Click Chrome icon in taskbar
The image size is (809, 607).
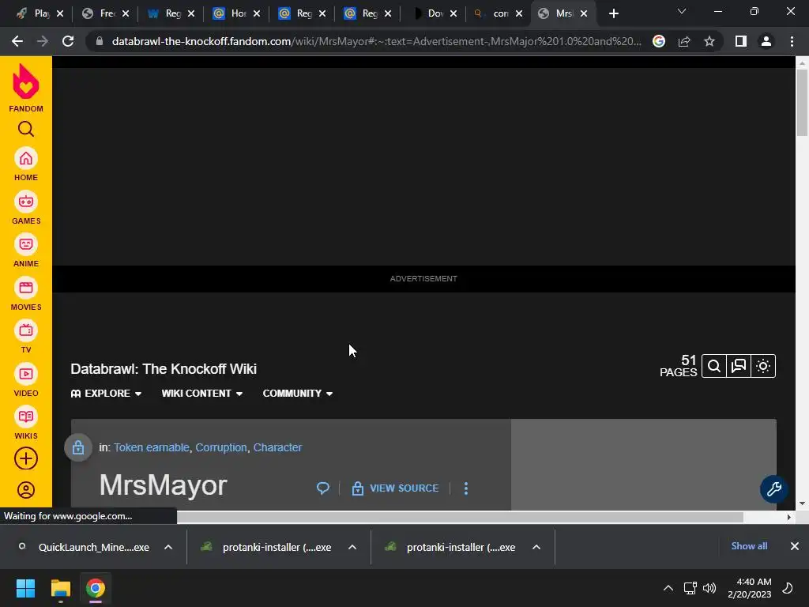[x=96, y=588]
